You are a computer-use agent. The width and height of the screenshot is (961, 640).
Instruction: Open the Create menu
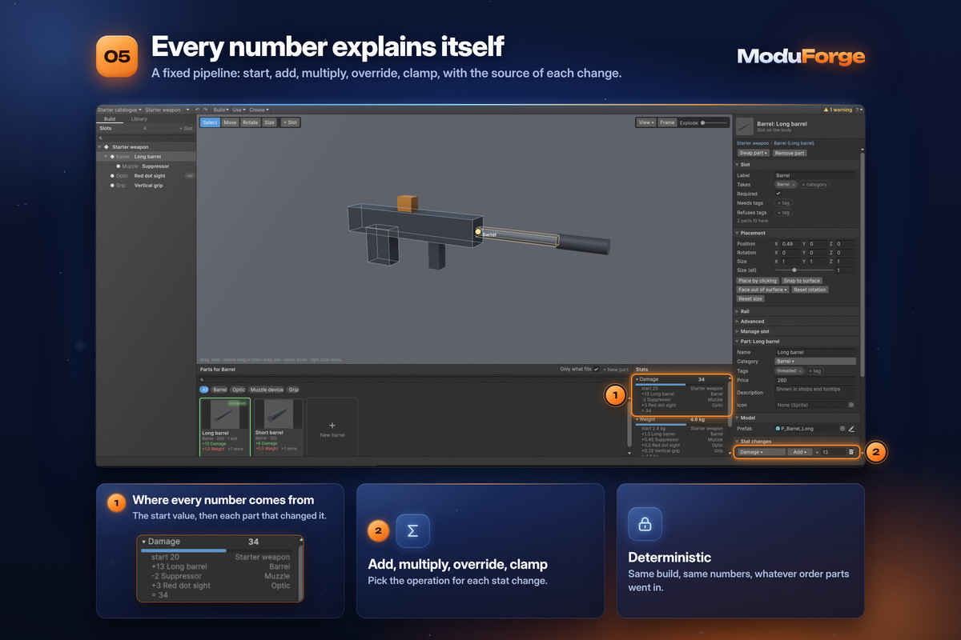[x=259, y=110]
